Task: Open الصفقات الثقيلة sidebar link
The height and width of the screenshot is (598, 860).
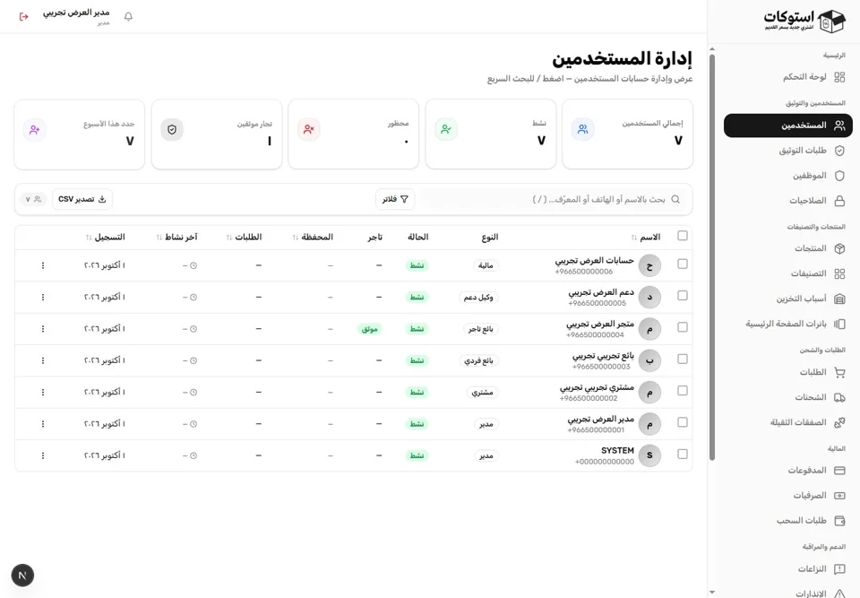Action: (x=788, y=422)
